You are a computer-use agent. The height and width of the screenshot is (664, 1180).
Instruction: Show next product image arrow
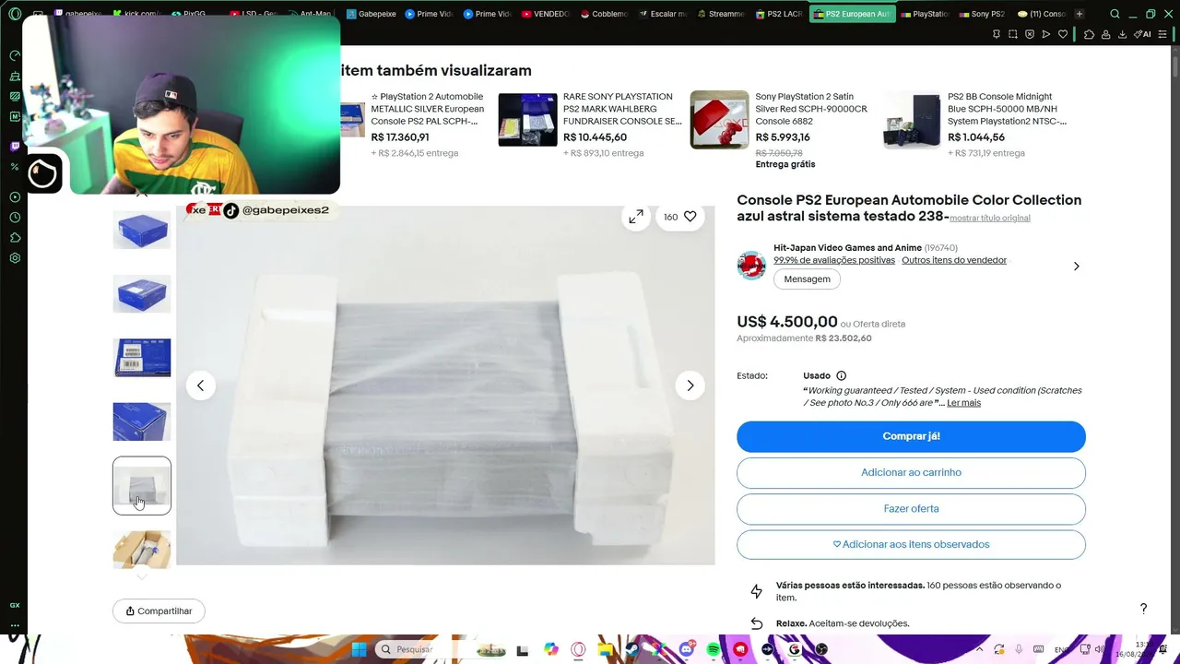point(690,385)
